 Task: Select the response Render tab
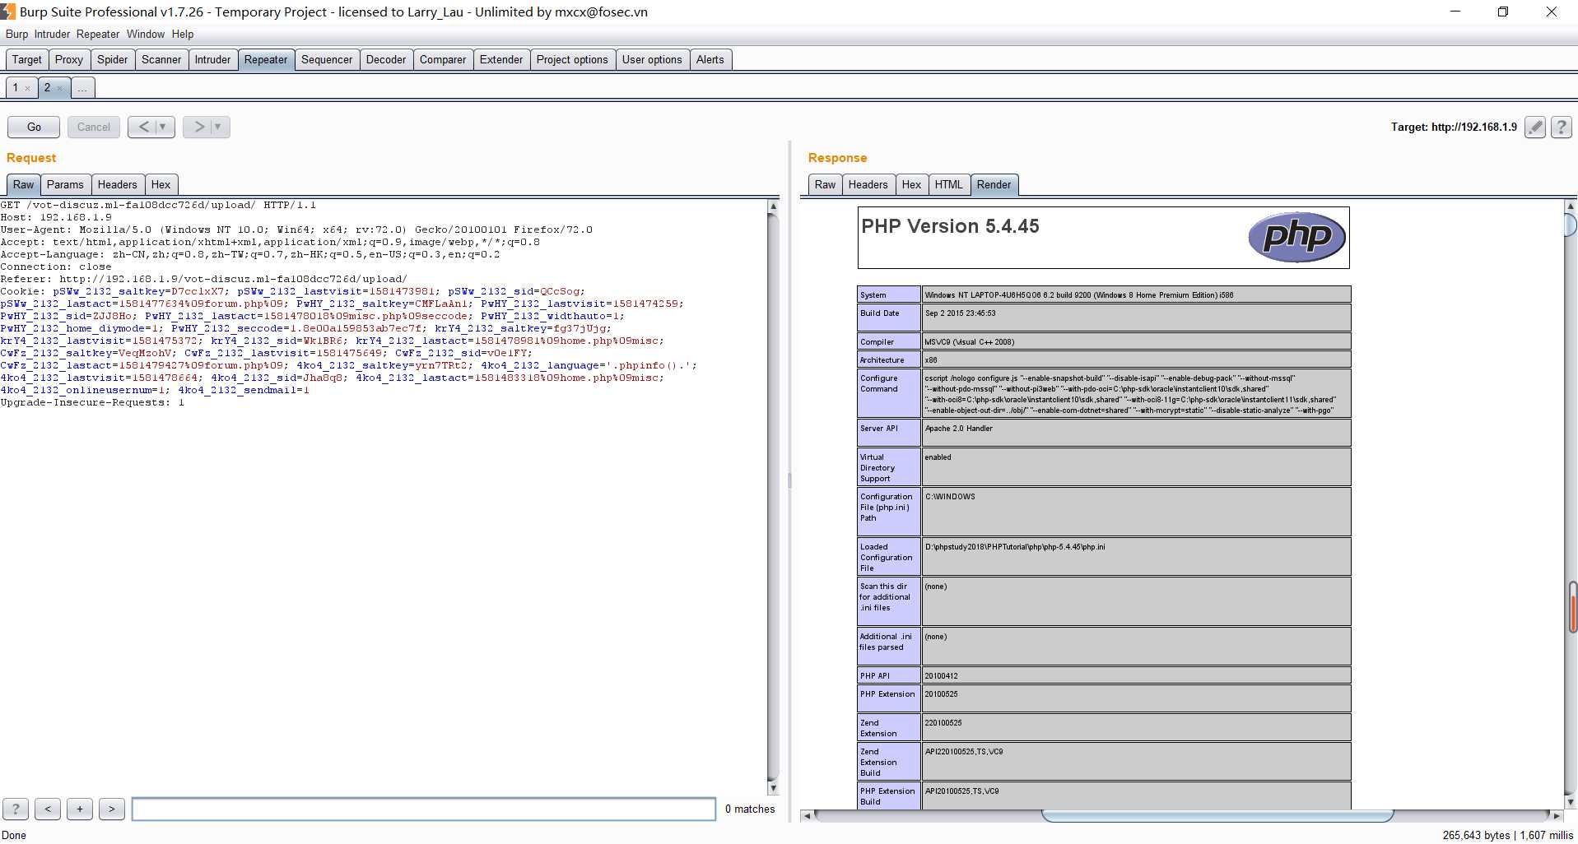[994, 184]
